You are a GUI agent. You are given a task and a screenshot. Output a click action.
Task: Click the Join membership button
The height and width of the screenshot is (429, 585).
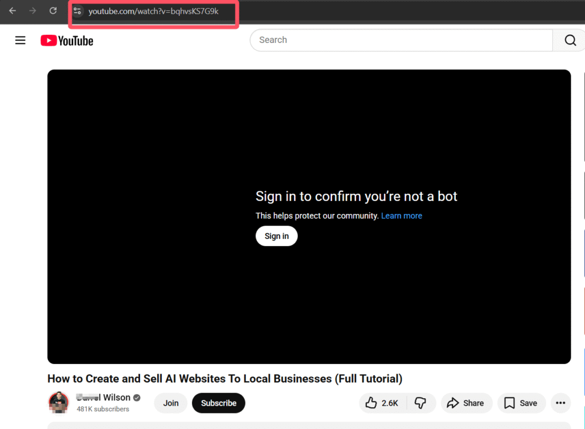coord(170,403)
